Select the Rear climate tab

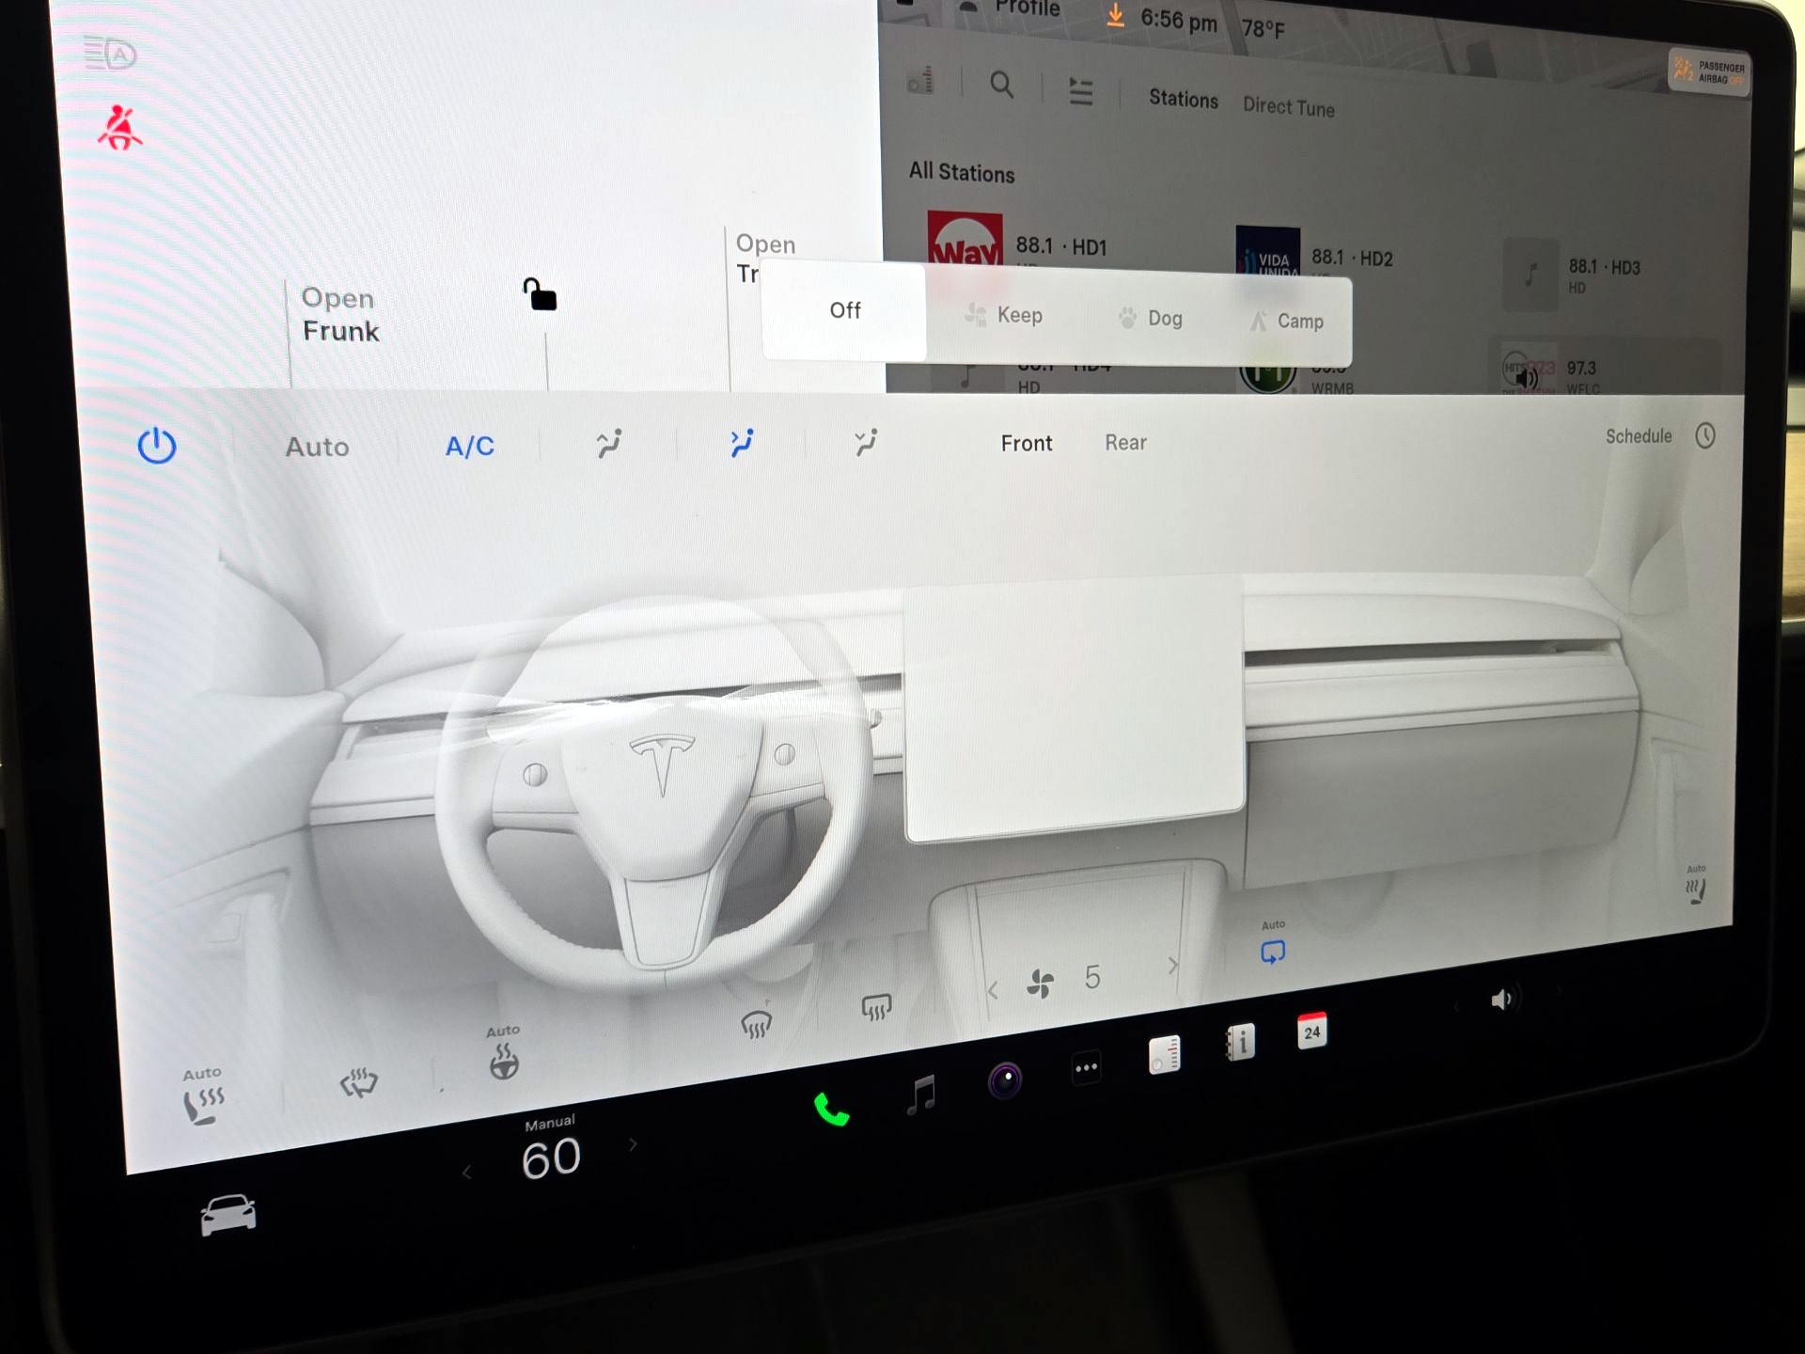(x=1124, y=443)
